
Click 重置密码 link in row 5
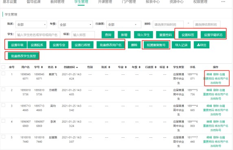pyautogui.click(x=209, y=141)
